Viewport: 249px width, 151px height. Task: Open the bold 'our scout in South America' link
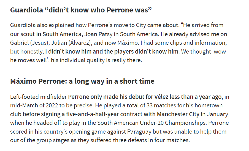47,34
